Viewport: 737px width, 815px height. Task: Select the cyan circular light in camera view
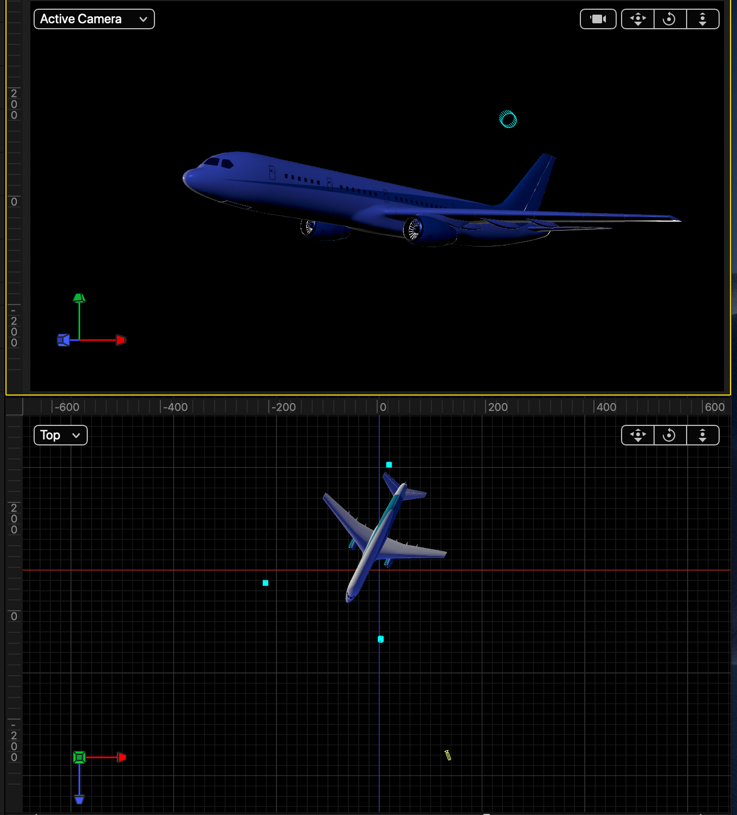click(x=508, y=119)
